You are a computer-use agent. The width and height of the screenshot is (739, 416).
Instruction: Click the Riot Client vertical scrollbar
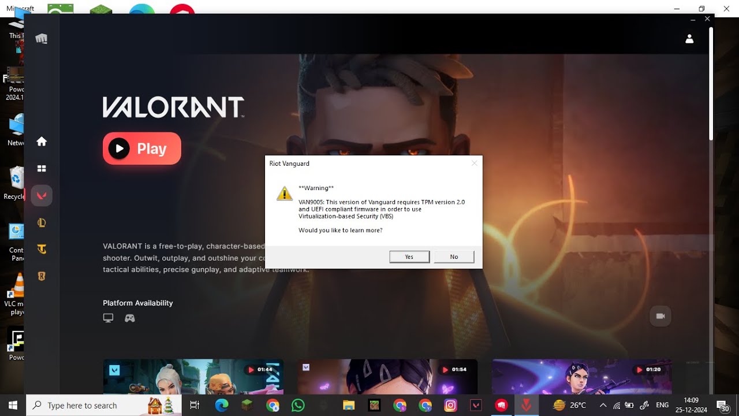coord(711,84)
